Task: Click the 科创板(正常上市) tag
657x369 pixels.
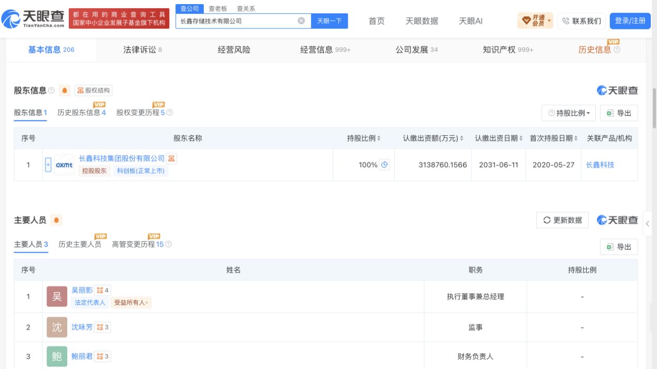Action: click(x=141, y=171)
